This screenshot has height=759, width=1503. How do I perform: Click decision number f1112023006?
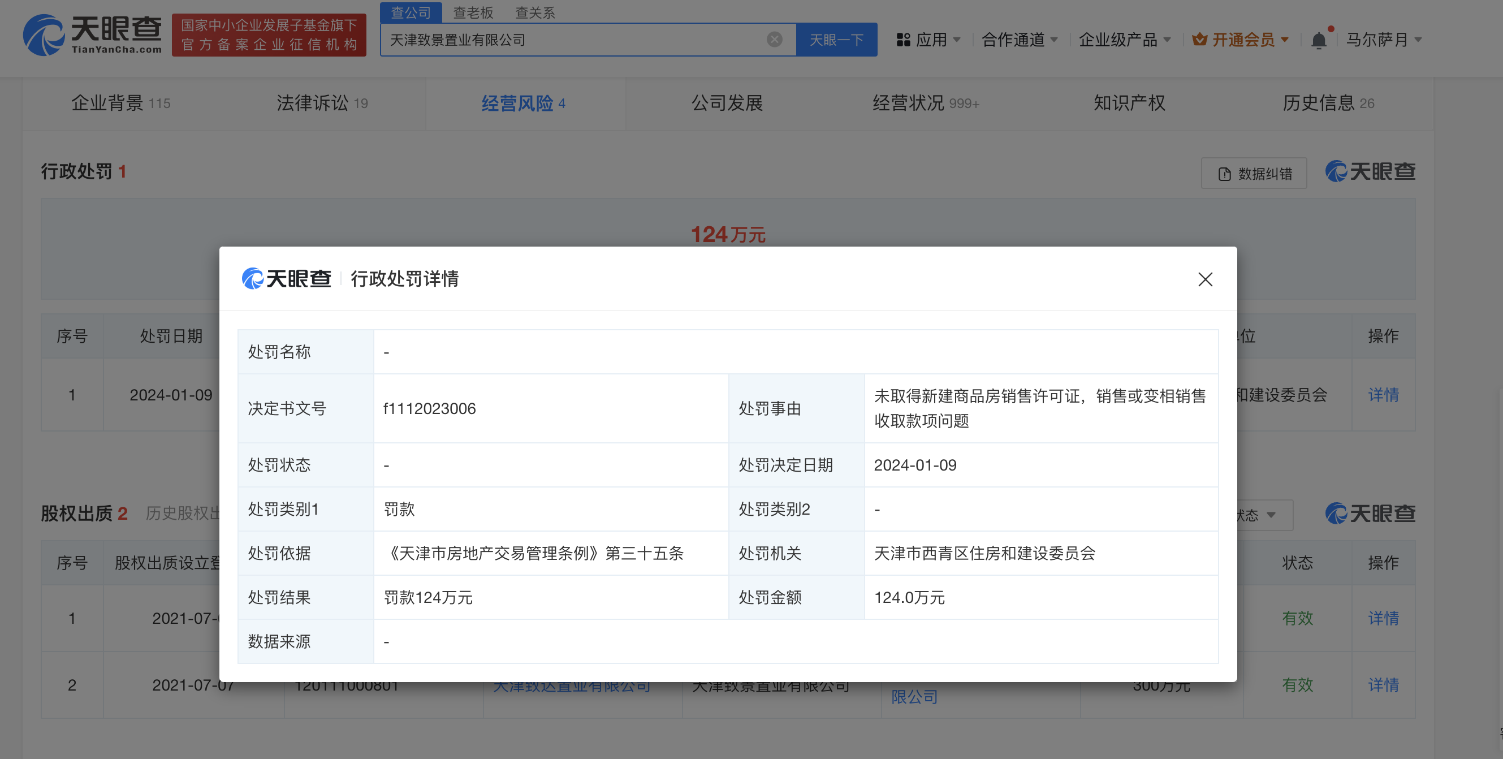pos(429,408)
